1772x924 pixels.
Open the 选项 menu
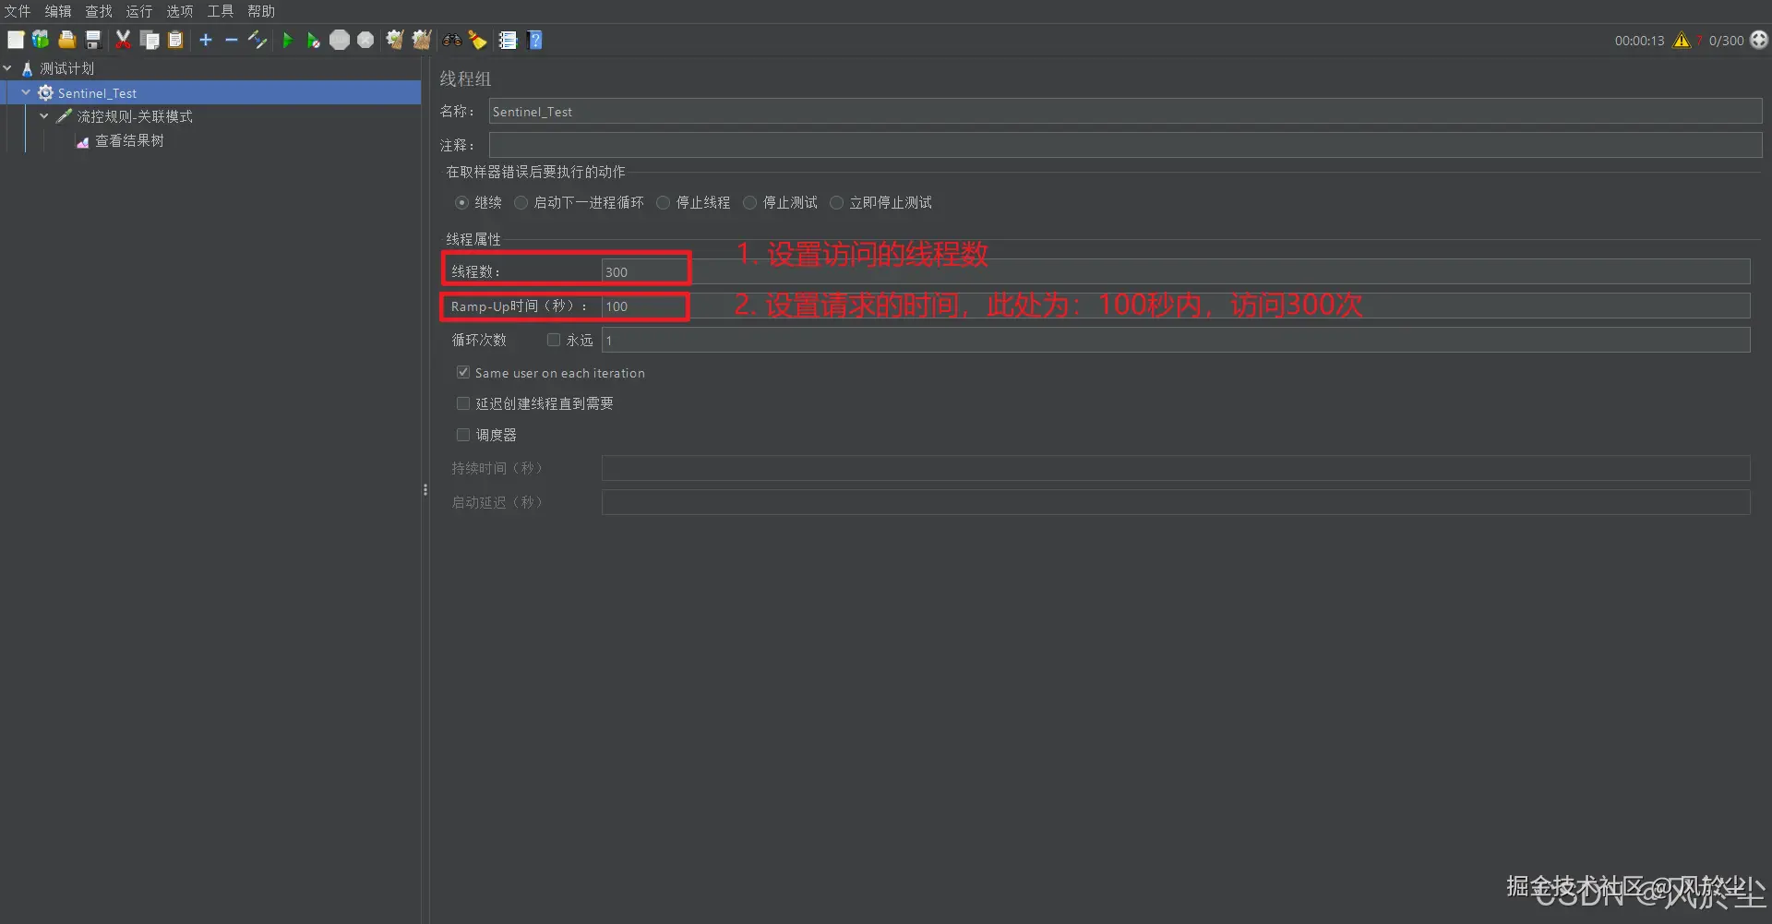point(180,11)
